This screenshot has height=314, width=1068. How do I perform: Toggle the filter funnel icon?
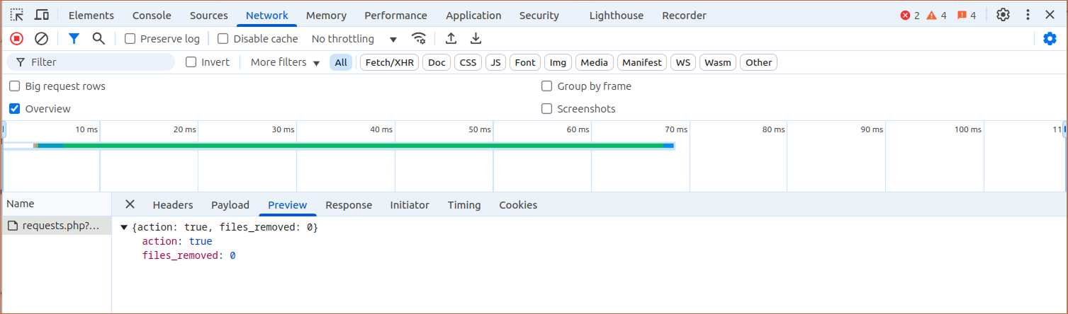click(74, 39)
